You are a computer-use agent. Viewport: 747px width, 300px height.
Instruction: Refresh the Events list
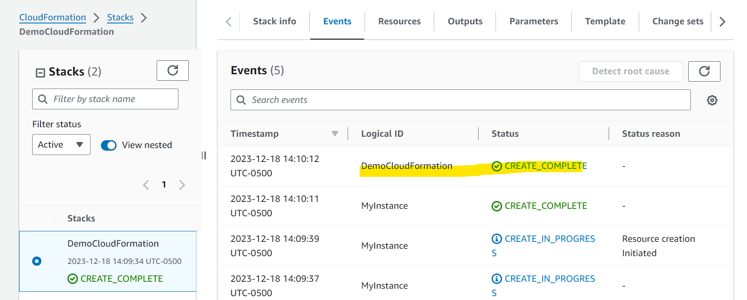pos(704,71)
